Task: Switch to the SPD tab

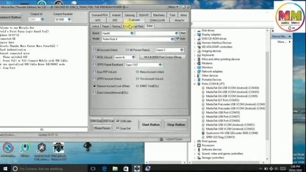Action: coord(115,20)
